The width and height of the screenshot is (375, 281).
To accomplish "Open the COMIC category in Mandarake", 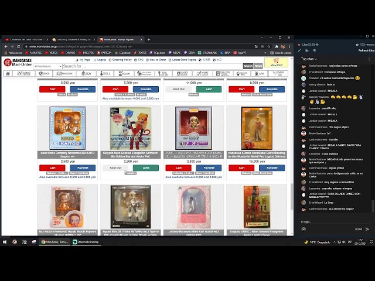I will pyautogui.click(x=24, y=74).
